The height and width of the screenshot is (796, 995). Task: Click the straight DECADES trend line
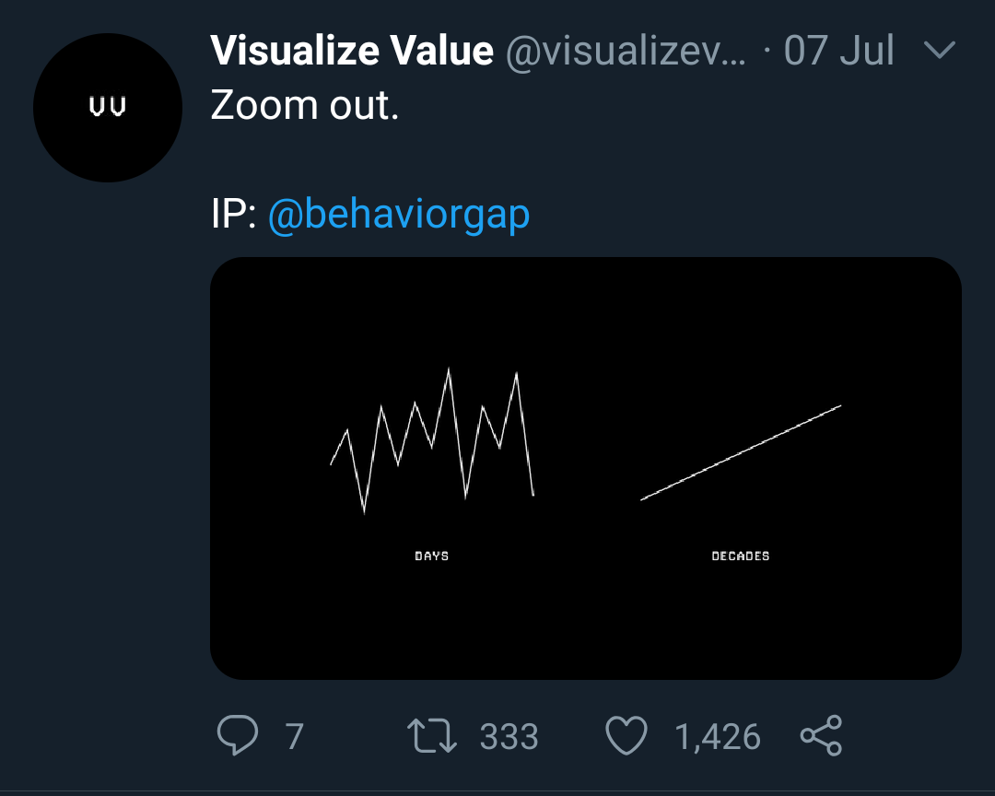tap(741, 452)
